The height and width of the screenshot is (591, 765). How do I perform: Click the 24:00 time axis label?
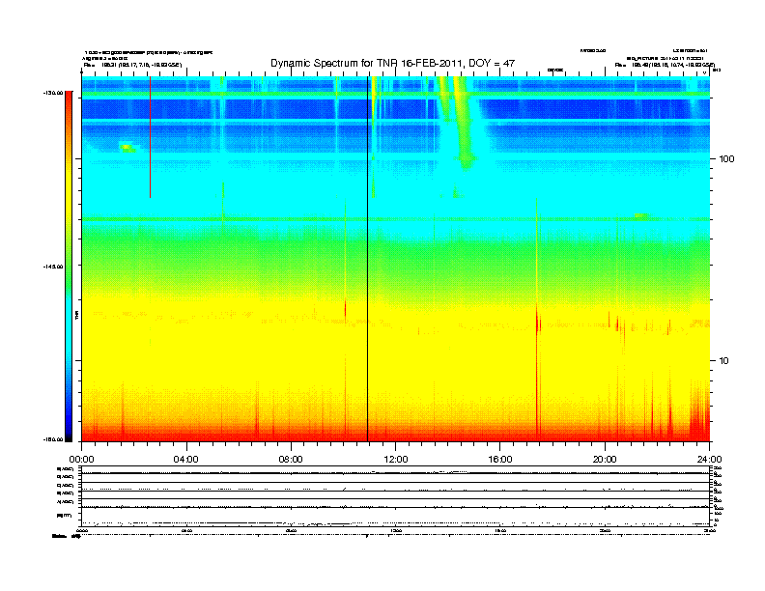(x=709, y=460)
